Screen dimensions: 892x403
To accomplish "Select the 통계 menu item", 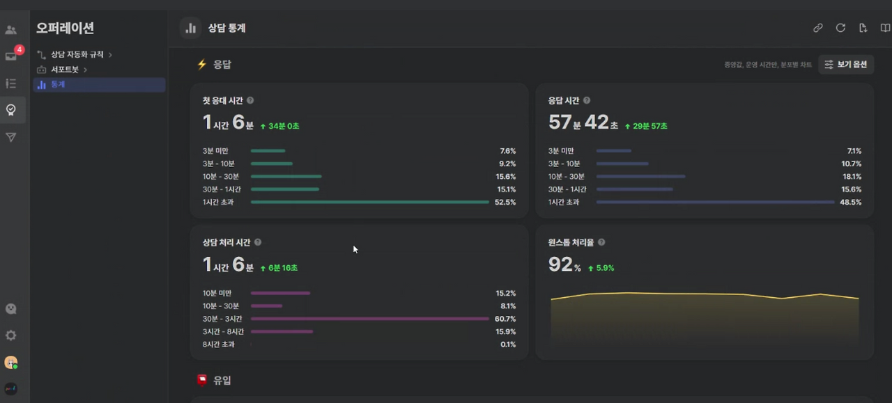I will coord(99,84).
